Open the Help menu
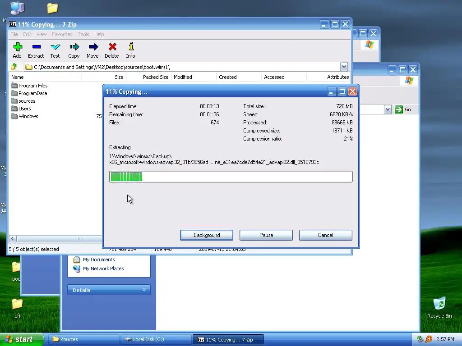 pos(99,34)
